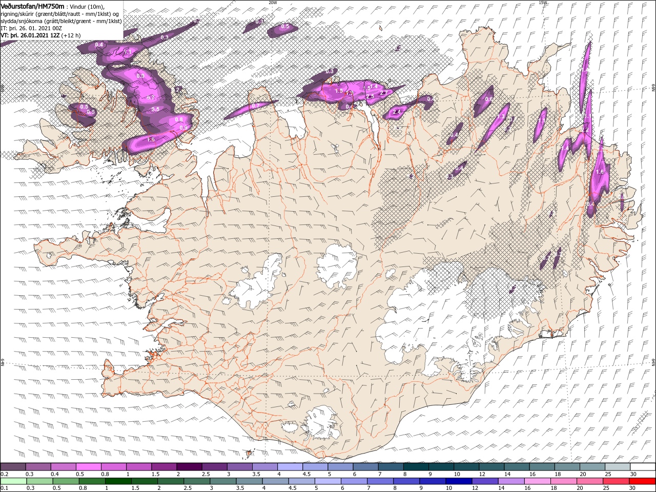656x492 pixels.
Task: Pick the deepest blue 10 rain legend swatch
Action: point(459,481)
